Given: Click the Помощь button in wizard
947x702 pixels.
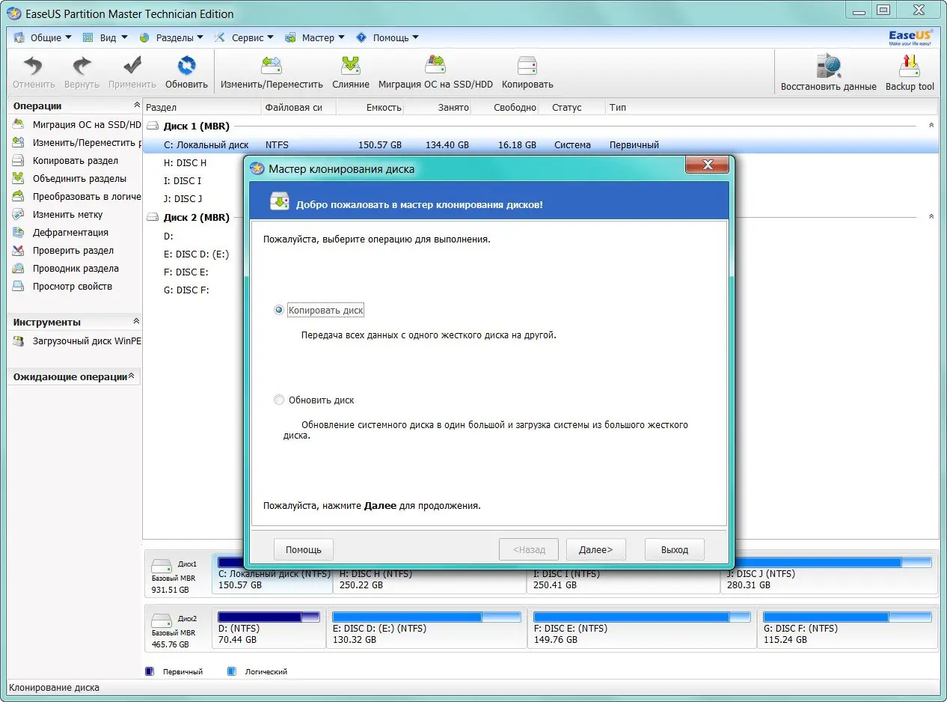Looking at the screenshot, I should pyautogui.click(x=303, y=549).
